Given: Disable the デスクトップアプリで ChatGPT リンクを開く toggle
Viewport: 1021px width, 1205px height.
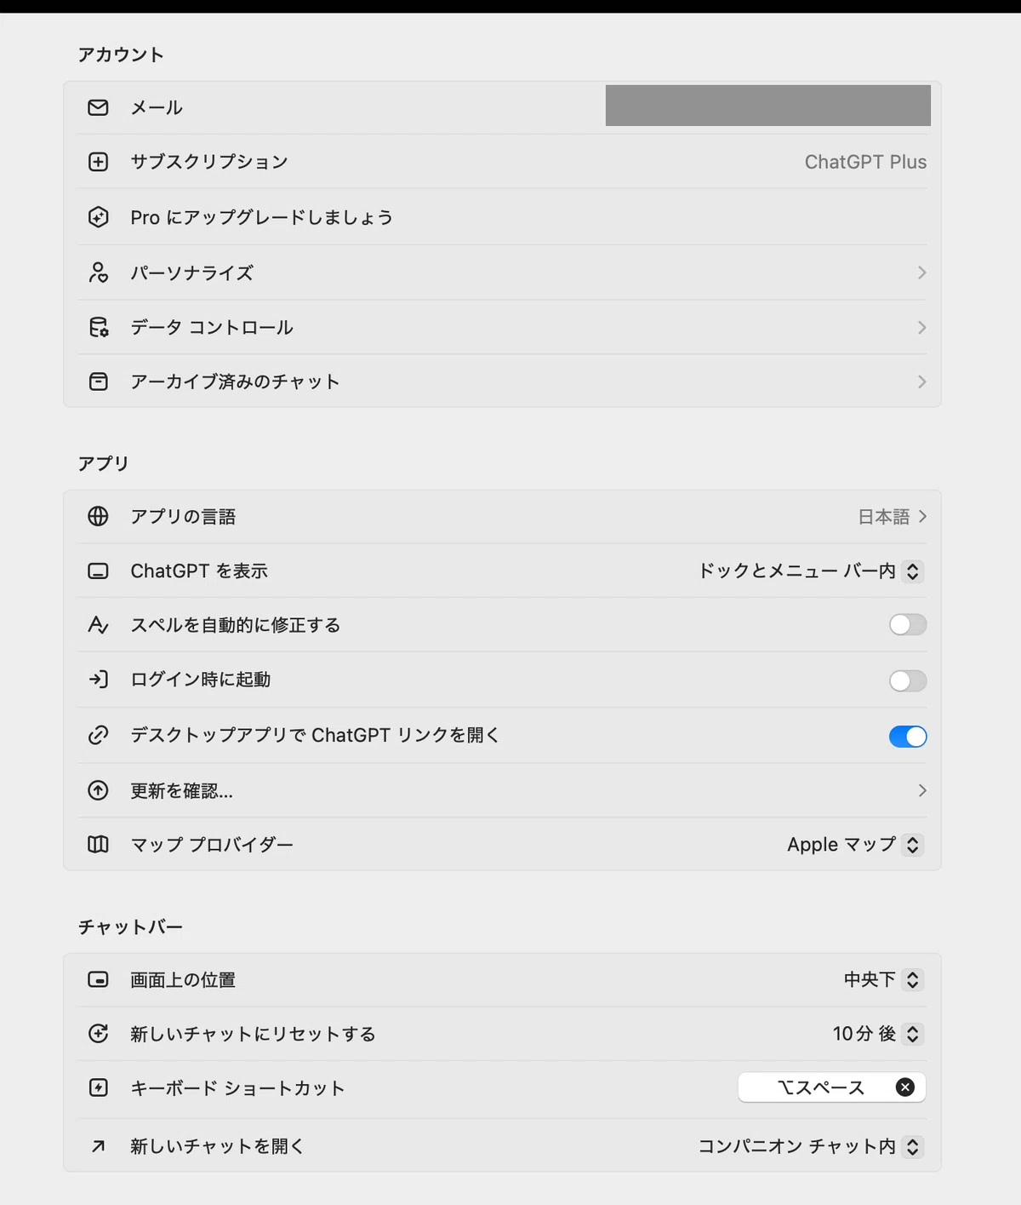Looking at the screenshot, I should coord(908,737).
